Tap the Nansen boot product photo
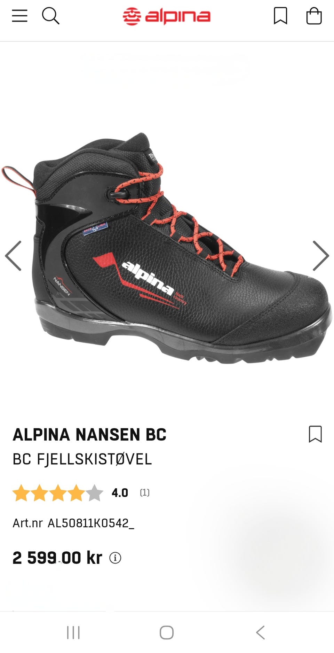The image size is (334, 653). pos(166,248)
